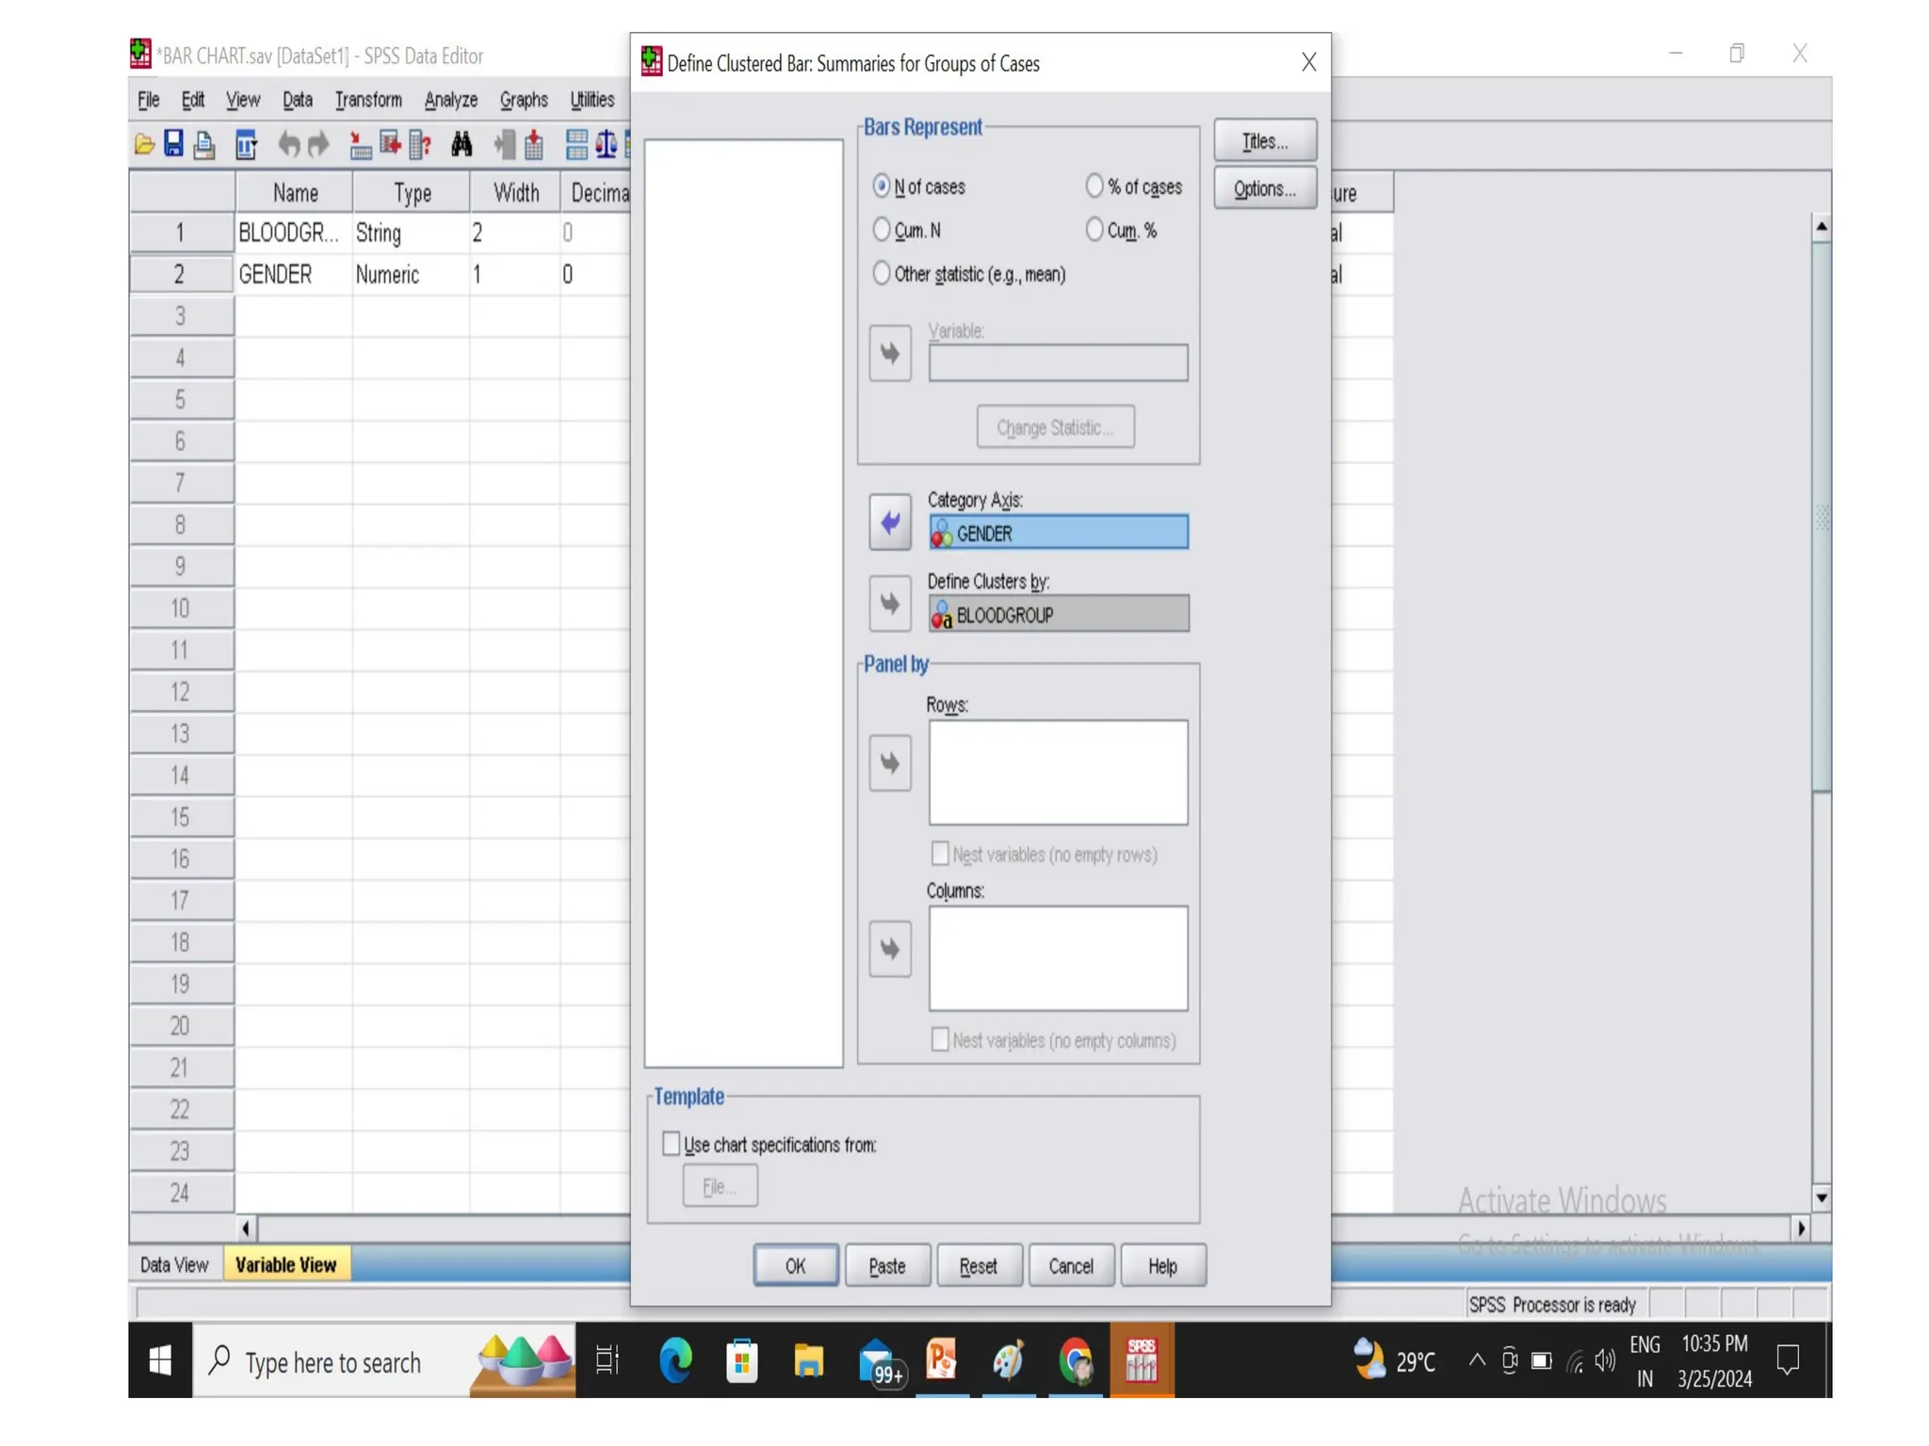Switch to the Data View tab
The image size is (1929, 1446).
[x=174, y=1264]
